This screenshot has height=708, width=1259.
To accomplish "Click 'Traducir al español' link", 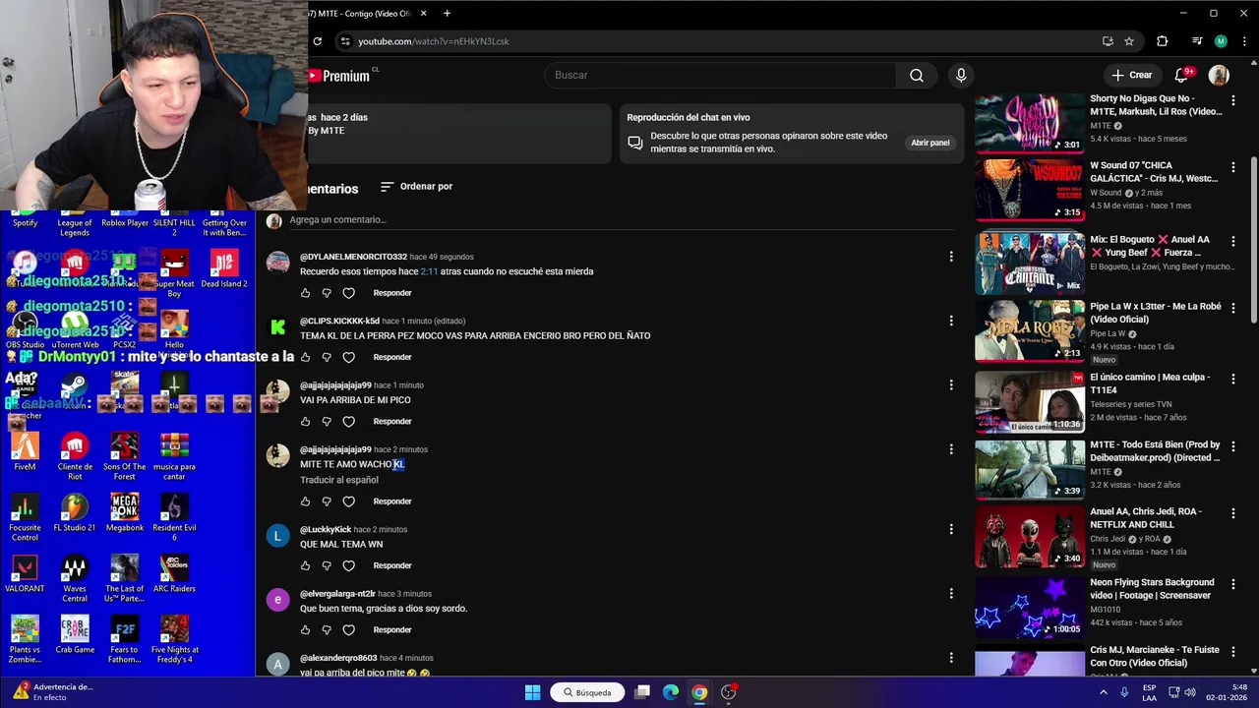I will tap(339, 480).
